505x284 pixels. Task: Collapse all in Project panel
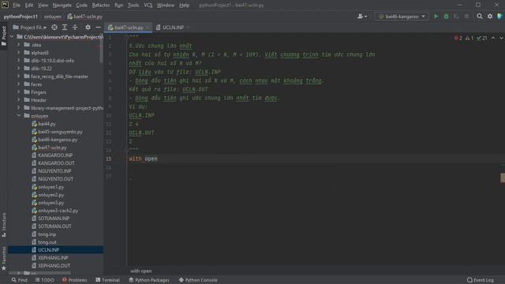coord(75,28)
